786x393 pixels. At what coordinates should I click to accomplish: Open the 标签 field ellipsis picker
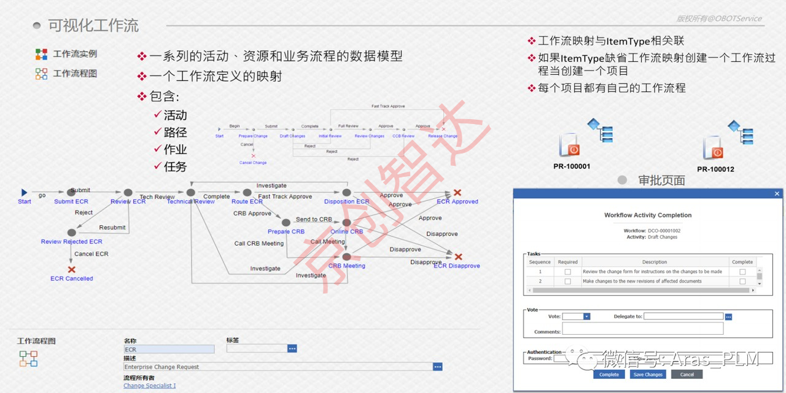click(x=292, y=349)
